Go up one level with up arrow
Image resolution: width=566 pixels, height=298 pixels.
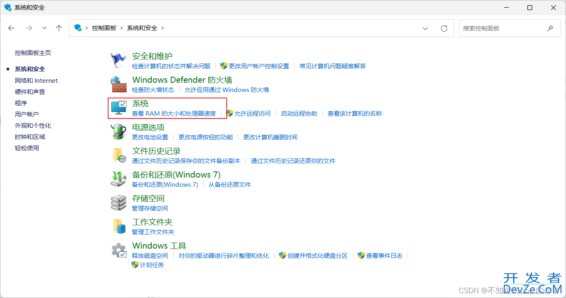[x=59, y=28]
